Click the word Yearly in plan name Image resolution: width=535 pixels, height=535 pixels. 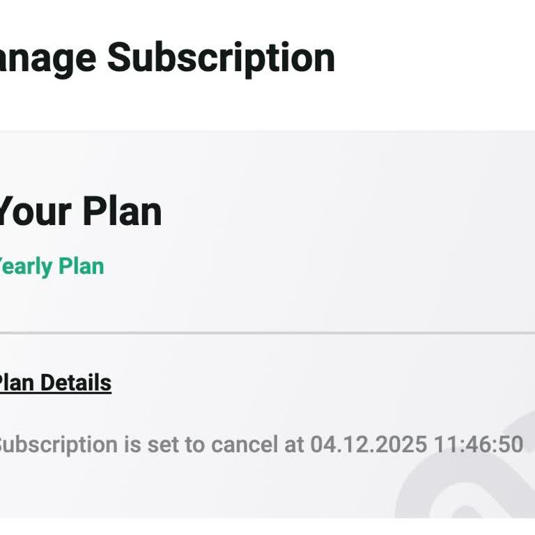[x=25, y=266]
